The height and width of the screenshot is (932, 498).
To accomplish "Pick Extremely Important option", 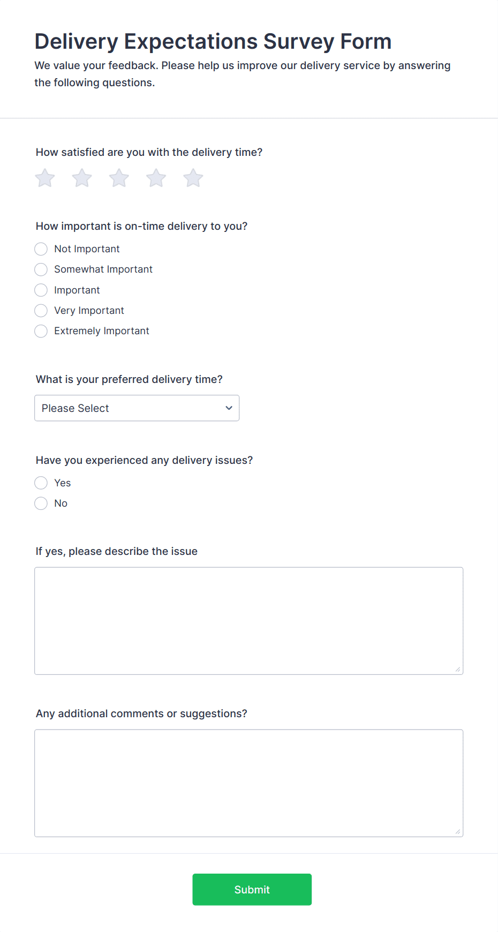I will [41, 331].
